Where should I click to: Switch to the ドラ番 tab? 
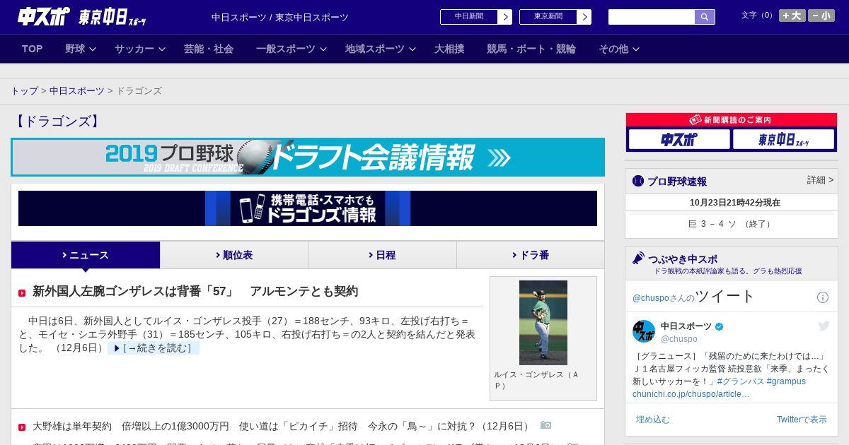pos(531,255)
